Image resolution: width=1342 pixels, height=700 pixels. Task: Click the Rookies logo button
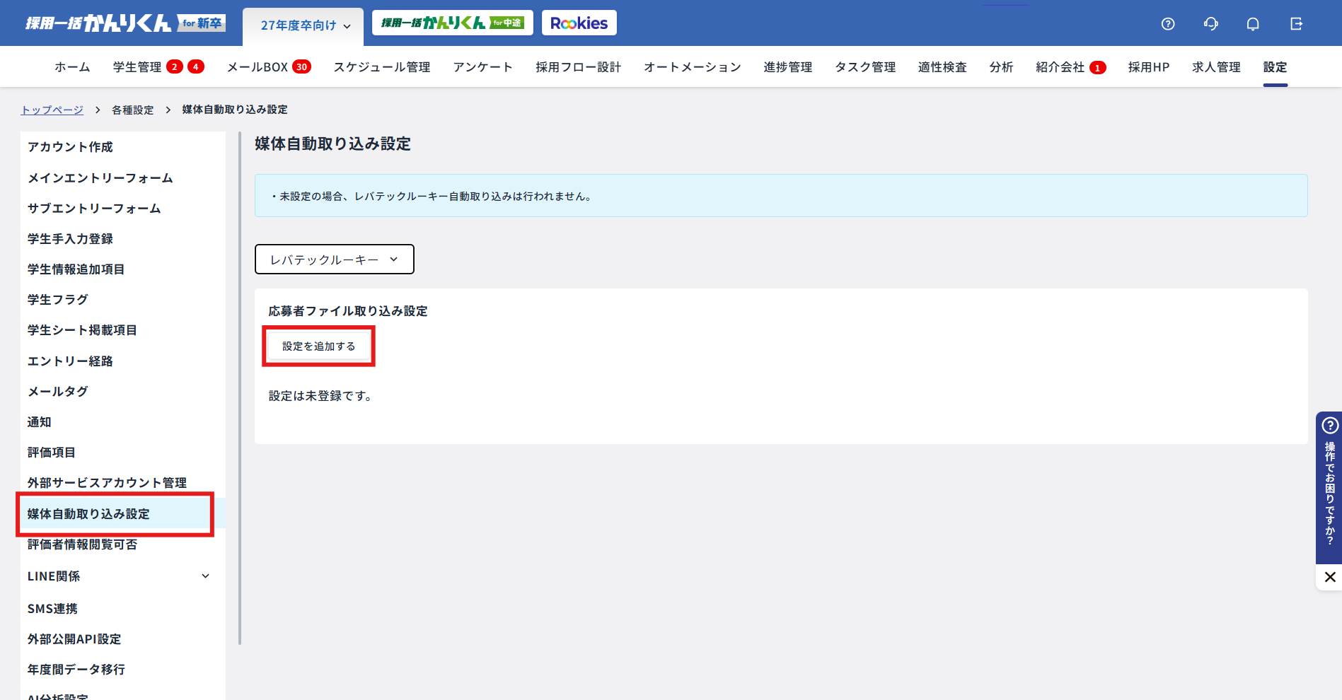point(579,23)
